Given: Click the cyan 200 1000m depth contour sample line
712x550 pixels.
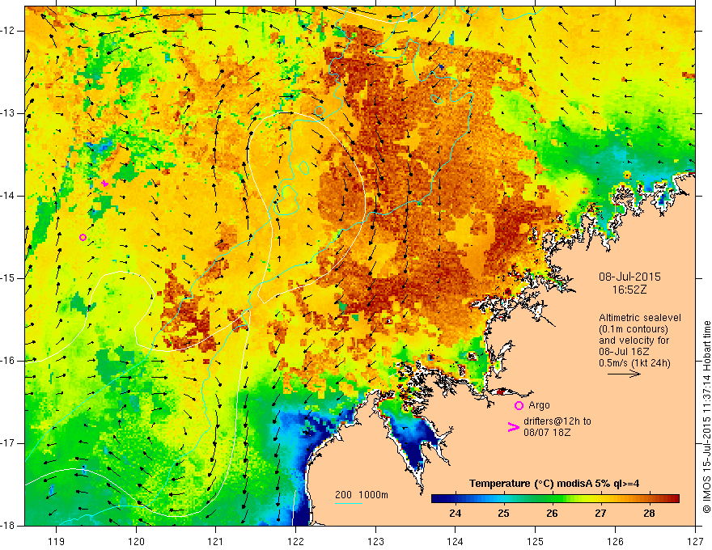Looking at the screenshot, I should pyautogui.click(x=348, y=503).
